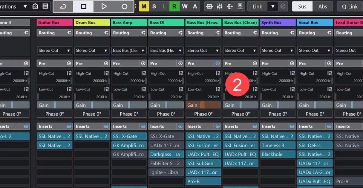Screen dimensions: 363x188
Task: Open the Ignite - Libra insert on Bass DI
Action: click(x=166, y=172)
